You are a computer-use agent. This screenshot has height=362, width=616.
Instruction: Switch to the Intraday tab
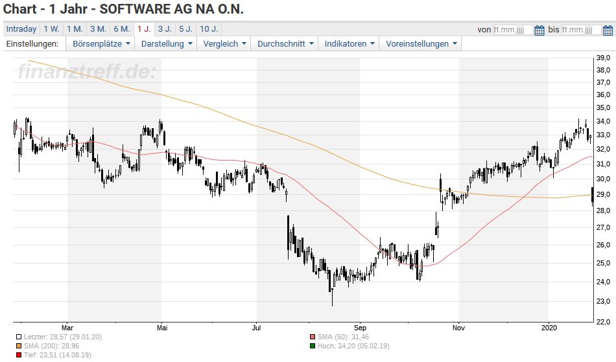click(x=21, y=29)
